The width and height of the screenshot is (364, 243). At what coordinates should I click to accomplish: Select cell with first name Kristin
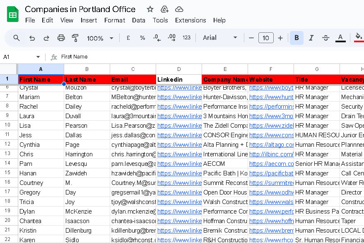41,231
